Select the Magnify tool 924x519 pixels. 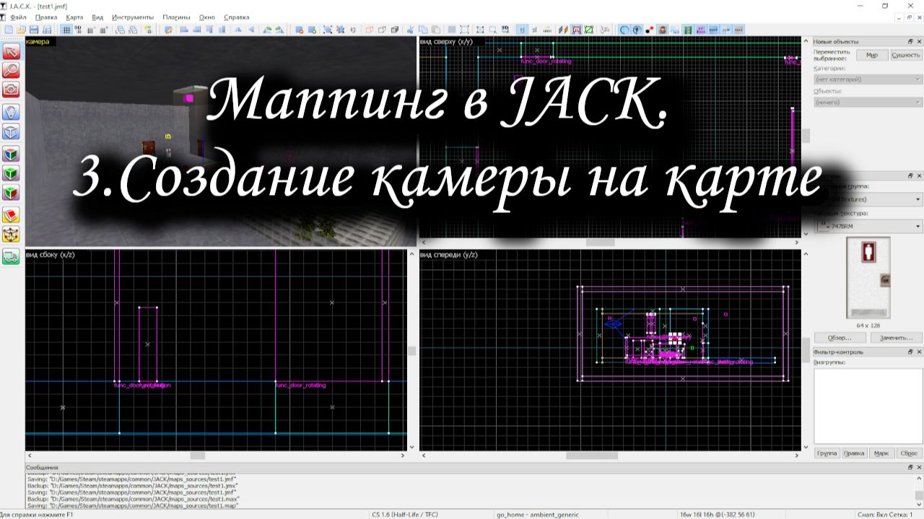tap(11, 70)
